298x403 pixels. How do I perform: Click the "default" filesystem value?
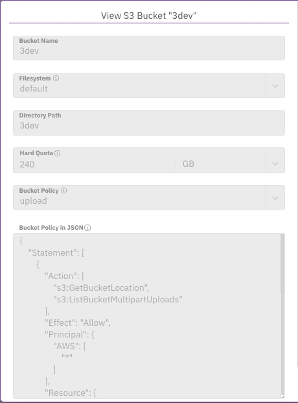34,89
